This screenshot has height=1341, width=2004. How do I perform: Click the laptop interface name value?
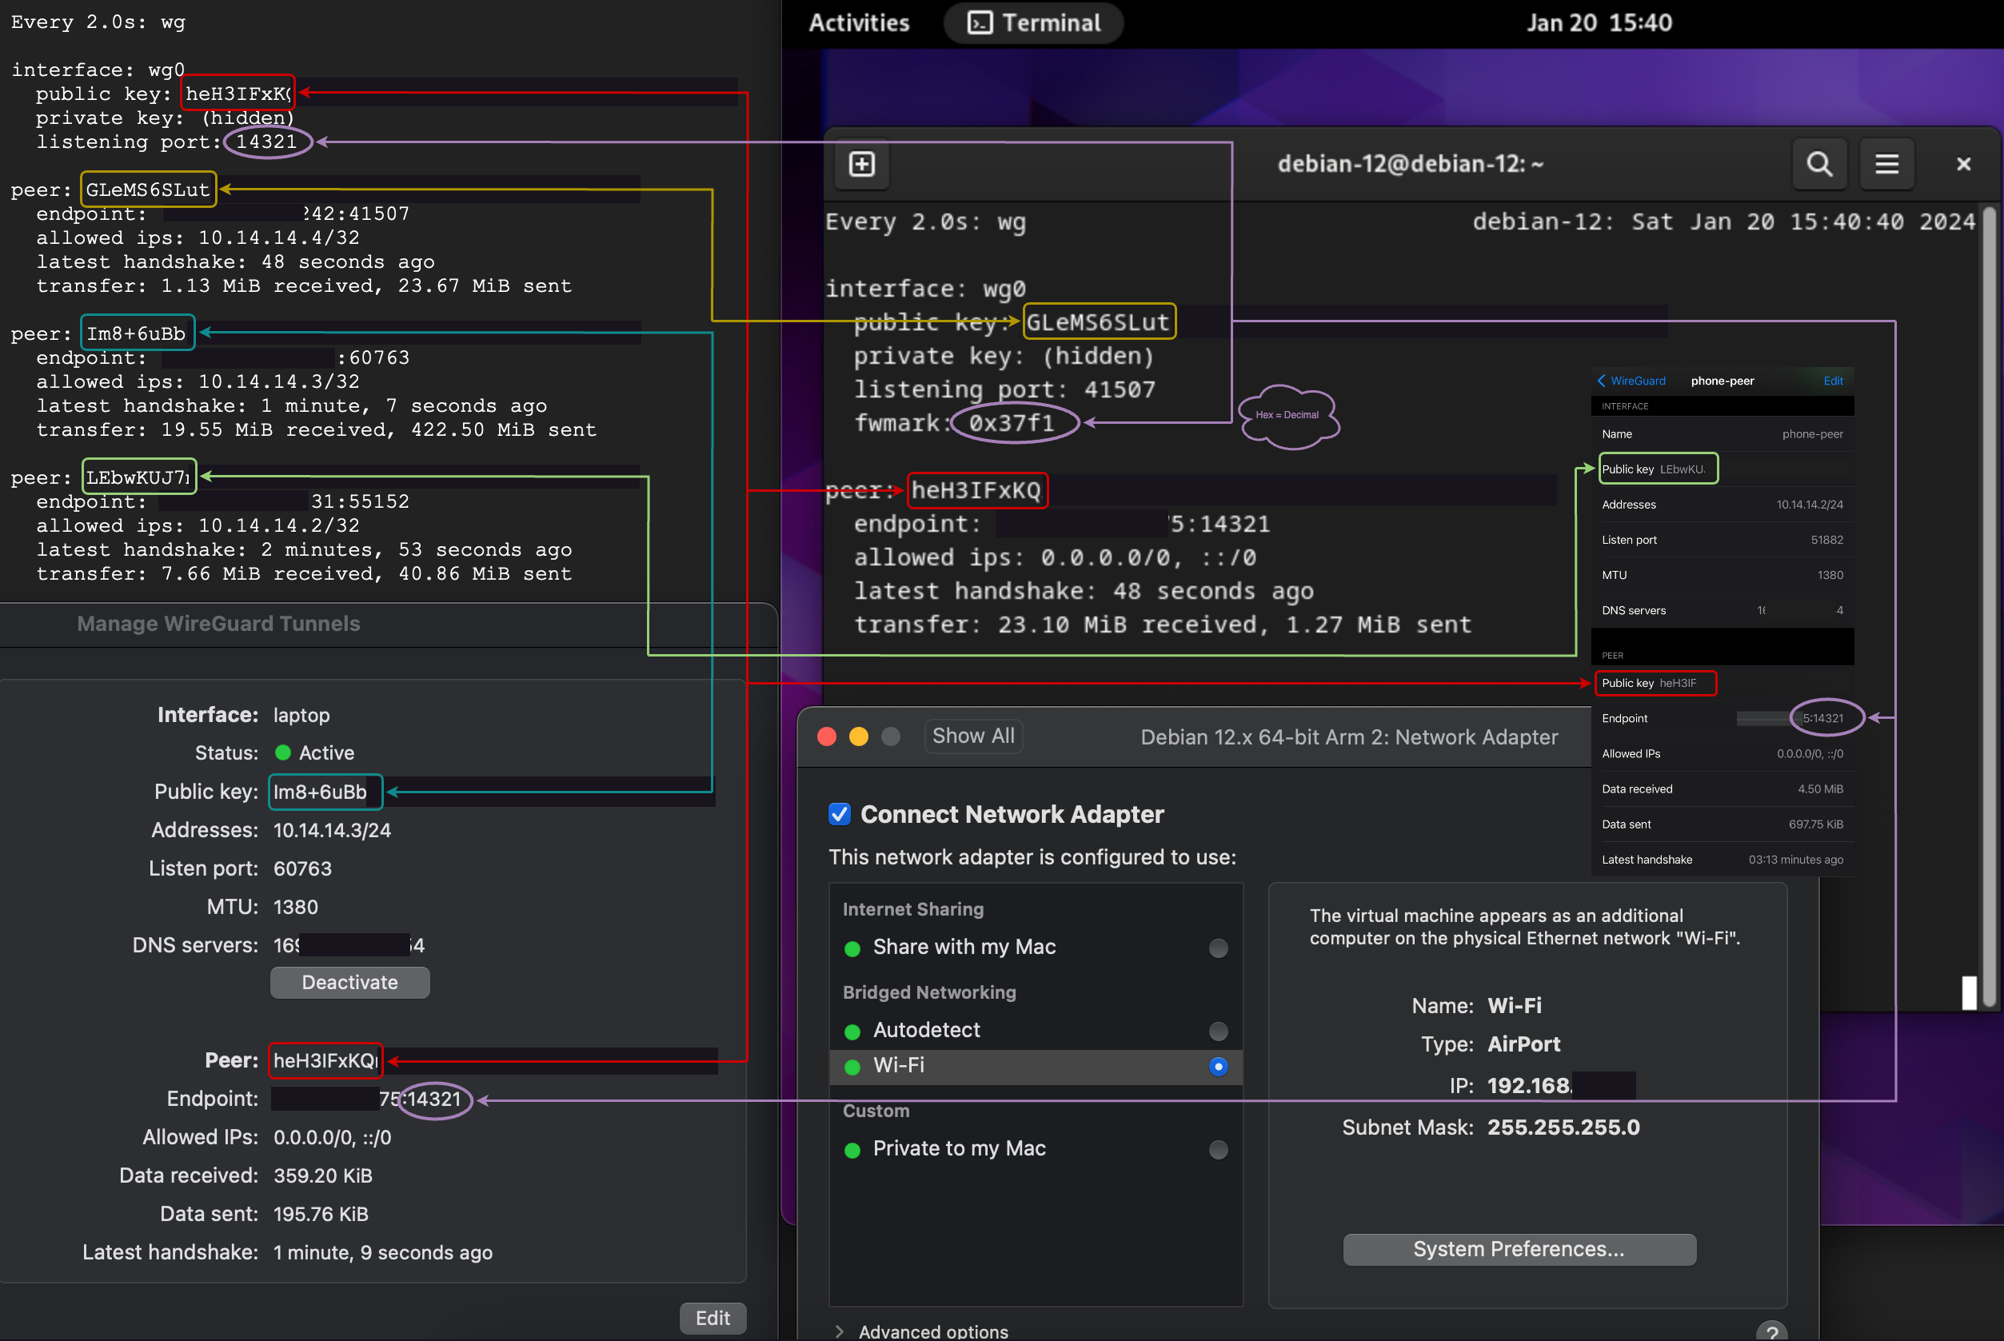(301, 715)
